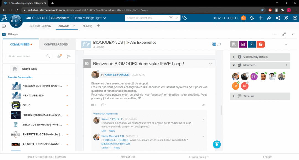Click the Find communities search field

point(26,56)
